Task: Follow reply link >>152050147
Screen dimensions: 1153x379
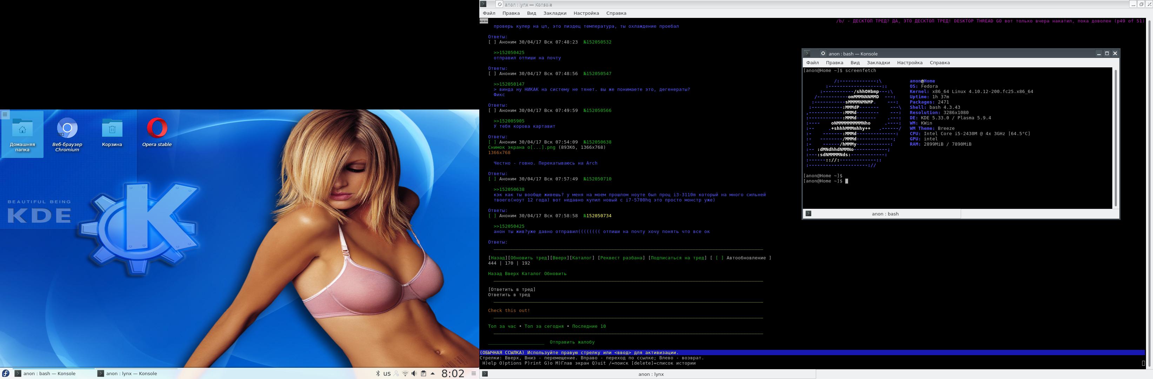Action: pos(509,84)
